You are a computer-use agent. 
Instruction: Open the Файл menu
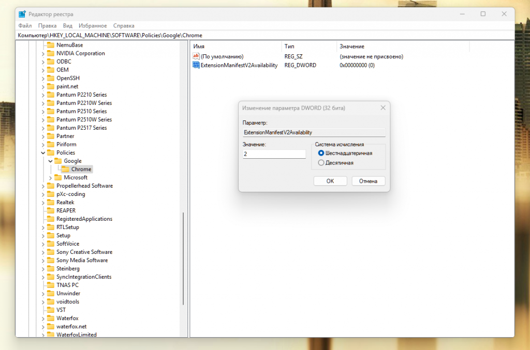[x=25, y=26]
